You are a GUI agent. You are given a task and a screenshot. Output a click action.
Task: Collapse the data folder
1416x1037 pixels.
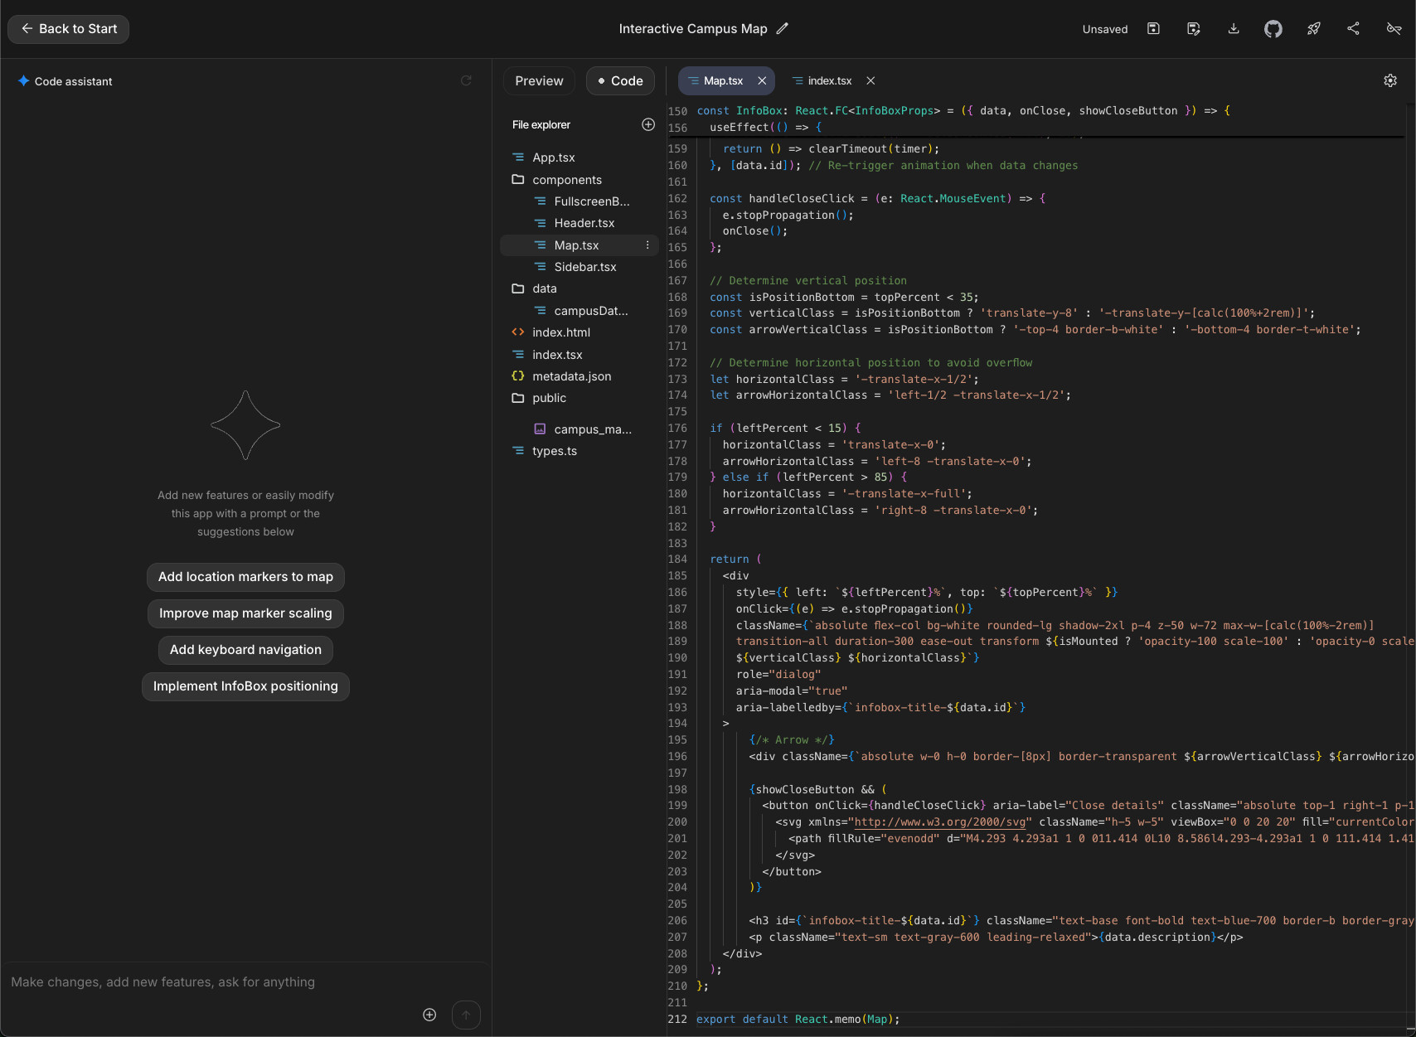[x=544, y=288]
